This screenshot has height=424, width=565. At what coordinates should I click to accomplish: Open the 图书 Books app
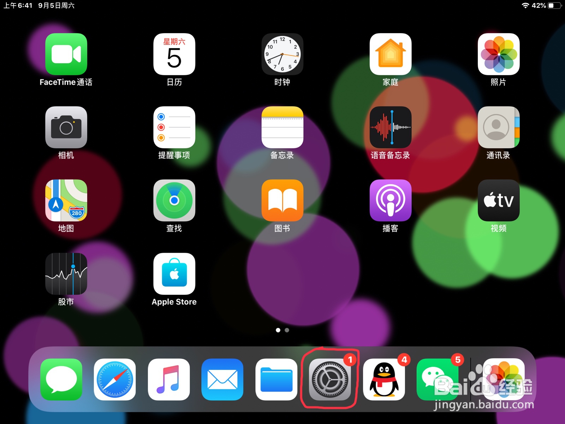pyautogui.click(x=282, y=201)
